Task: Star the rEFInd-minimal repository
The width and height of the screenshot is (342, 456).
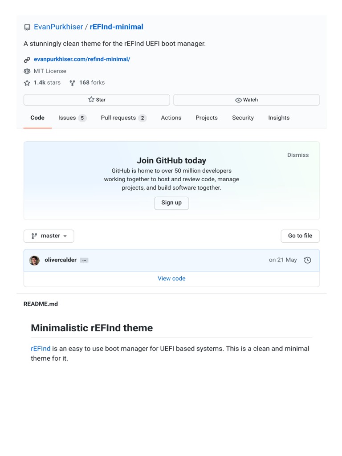Action: (97, 100)
